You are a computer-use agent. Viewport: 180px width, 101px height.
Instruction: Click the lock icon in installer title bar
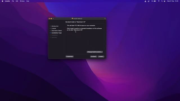tap(105, 19)
